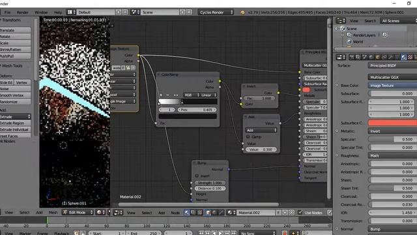Open the Window menu

coord(41,12)
